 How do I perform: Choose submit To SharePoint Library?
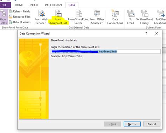tap(144, 17)
